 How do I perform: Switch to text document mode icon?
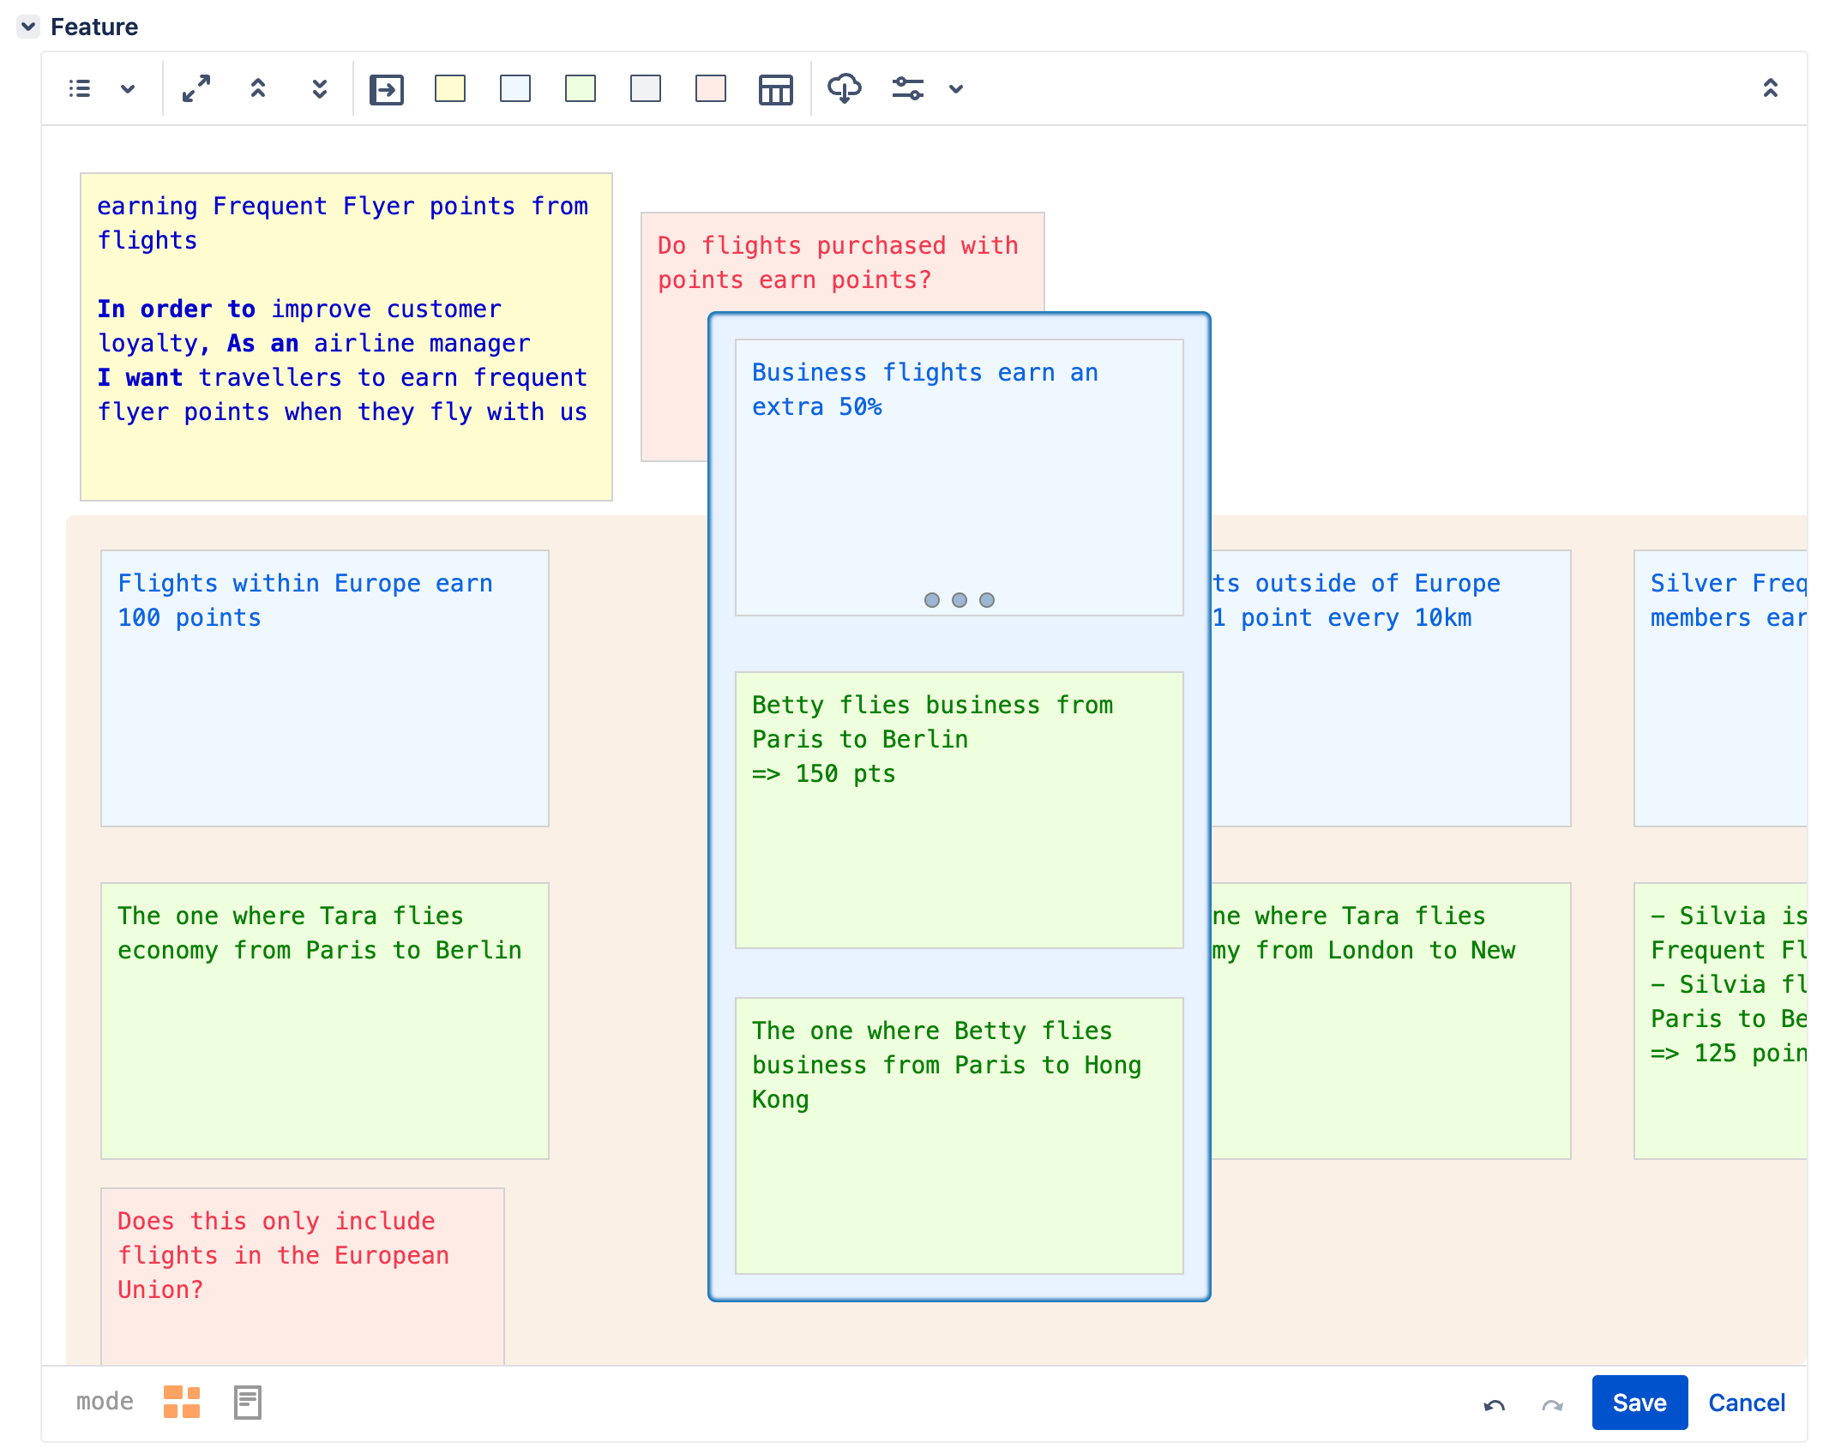pos(248,1402)
